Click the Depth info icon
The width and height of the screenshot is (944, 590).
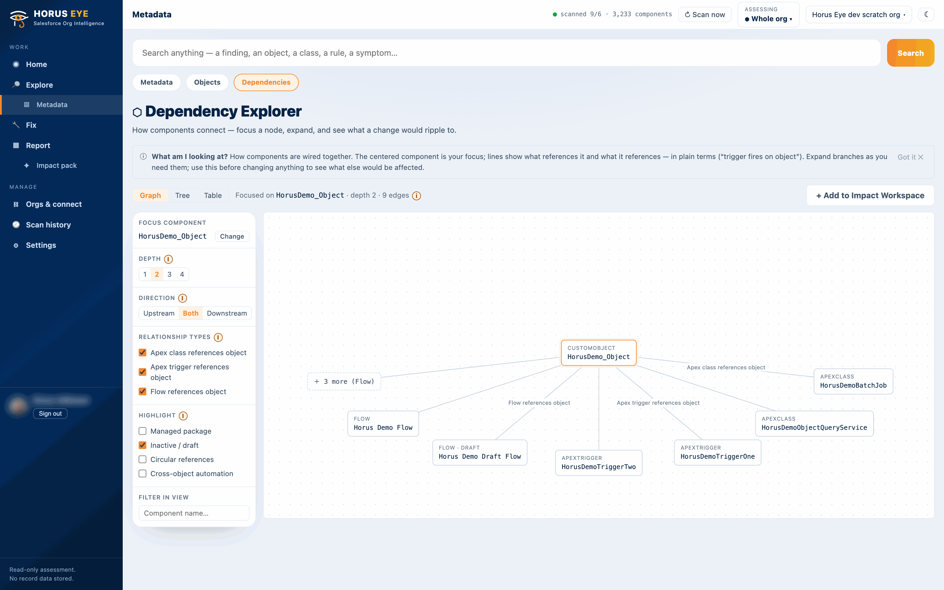point(168,259)
